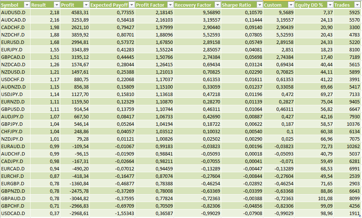Select trades count 10376
The image size is (362, 218).
347,124
